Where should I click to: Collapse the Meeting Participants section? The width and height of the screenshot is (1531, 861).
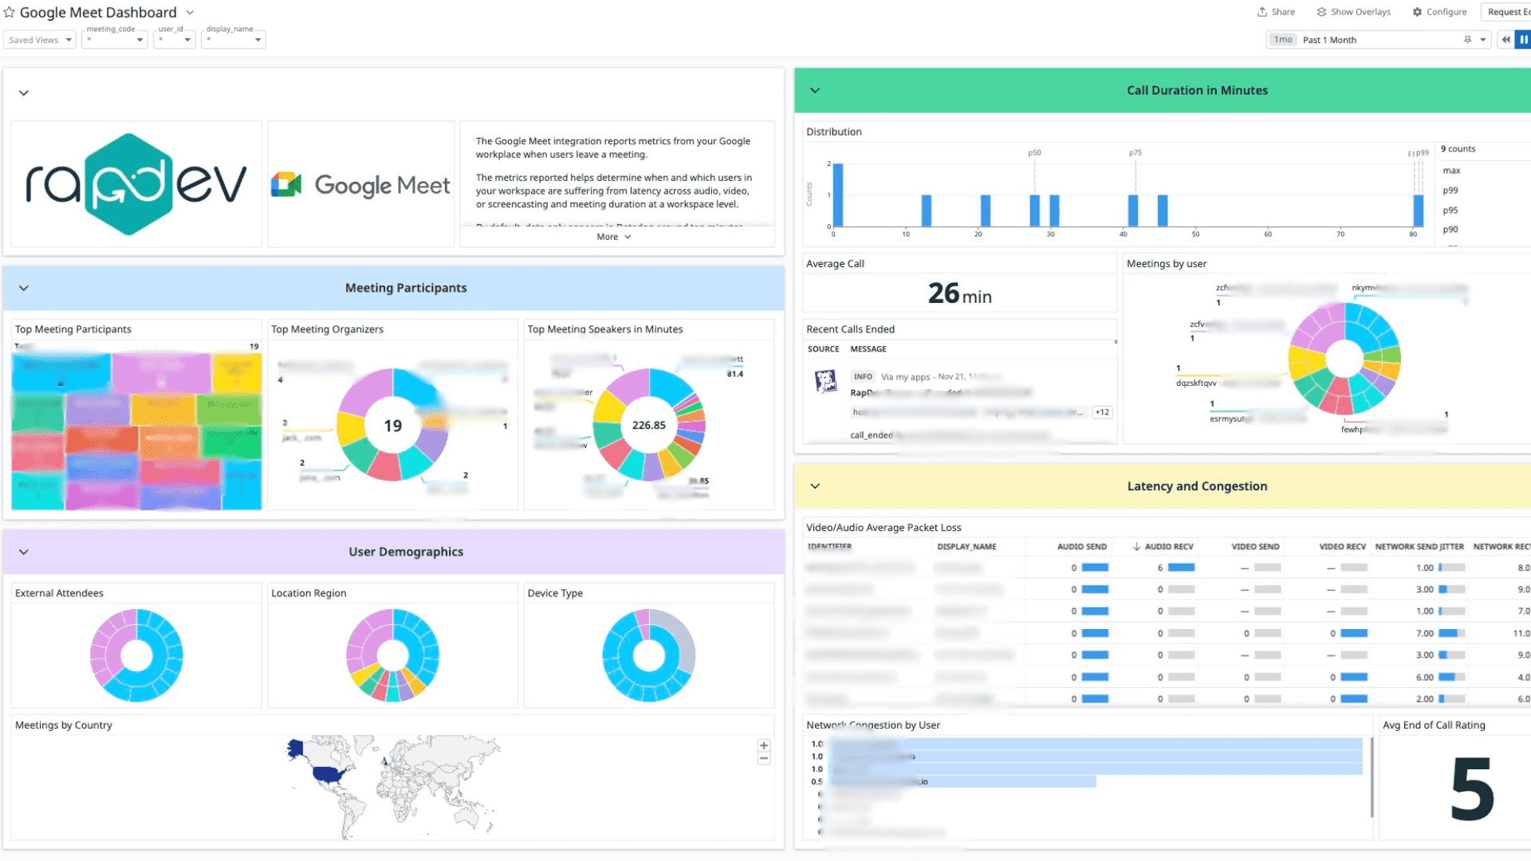coord(24,289)
